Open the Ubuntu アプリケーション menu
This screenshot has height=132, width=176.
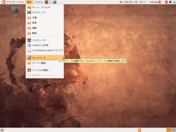pyautogui.click(x=13, y=2)
